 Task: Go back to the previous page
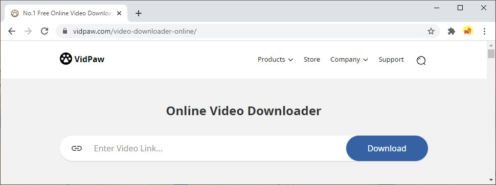click(12, 31)
